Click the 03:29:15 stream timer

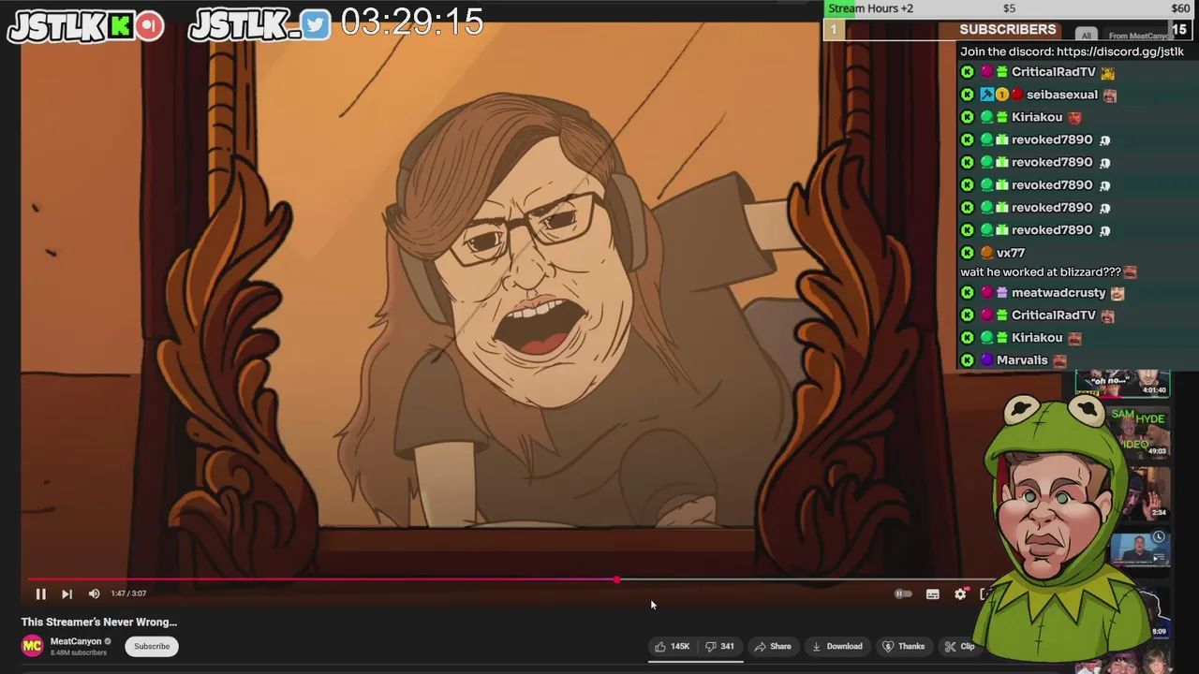click(412, 22)
